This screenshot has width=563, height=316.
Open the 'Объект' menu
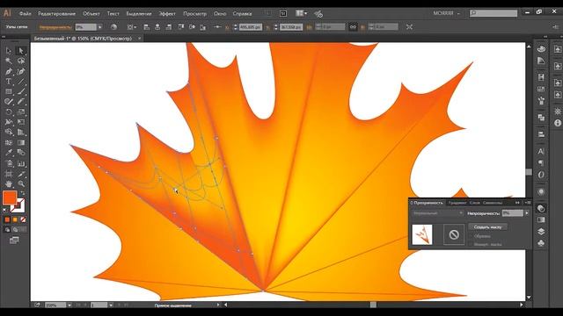tap(91, 14)
